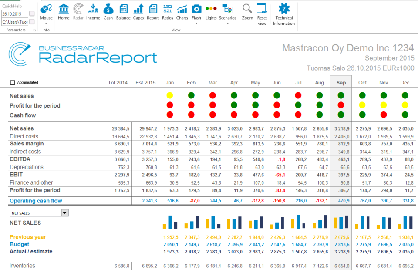Open the NET SALES metric dropdown
418x270 pixels.
click(x=64, y=213)
